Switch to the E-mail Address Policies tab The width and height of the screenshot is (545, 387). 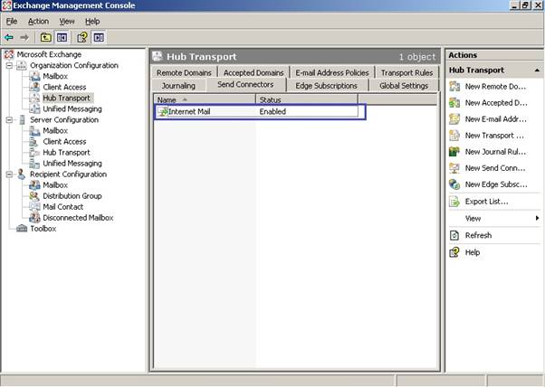pos(332,73)
